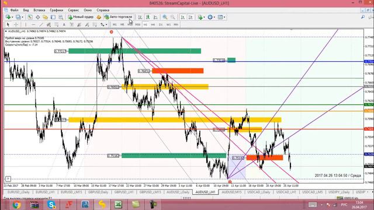The height and width of the screenshot is (210, 374).
Task: Zoom in the chart
Action: (165, 17)
